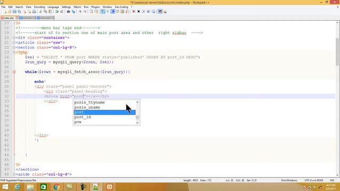Image resolution: width=340 pixels, height=191 pixels.
Task: Collapse the php block fold at line 23
Action: (x=14, y=53)
